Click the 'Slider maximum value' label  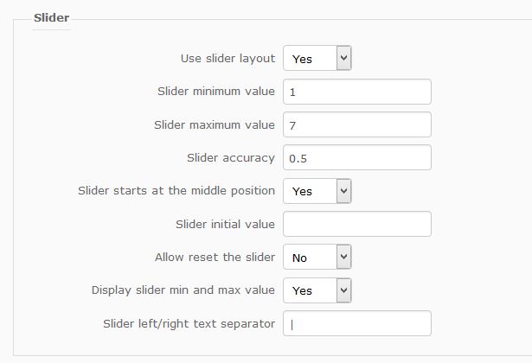click(215, 124)
